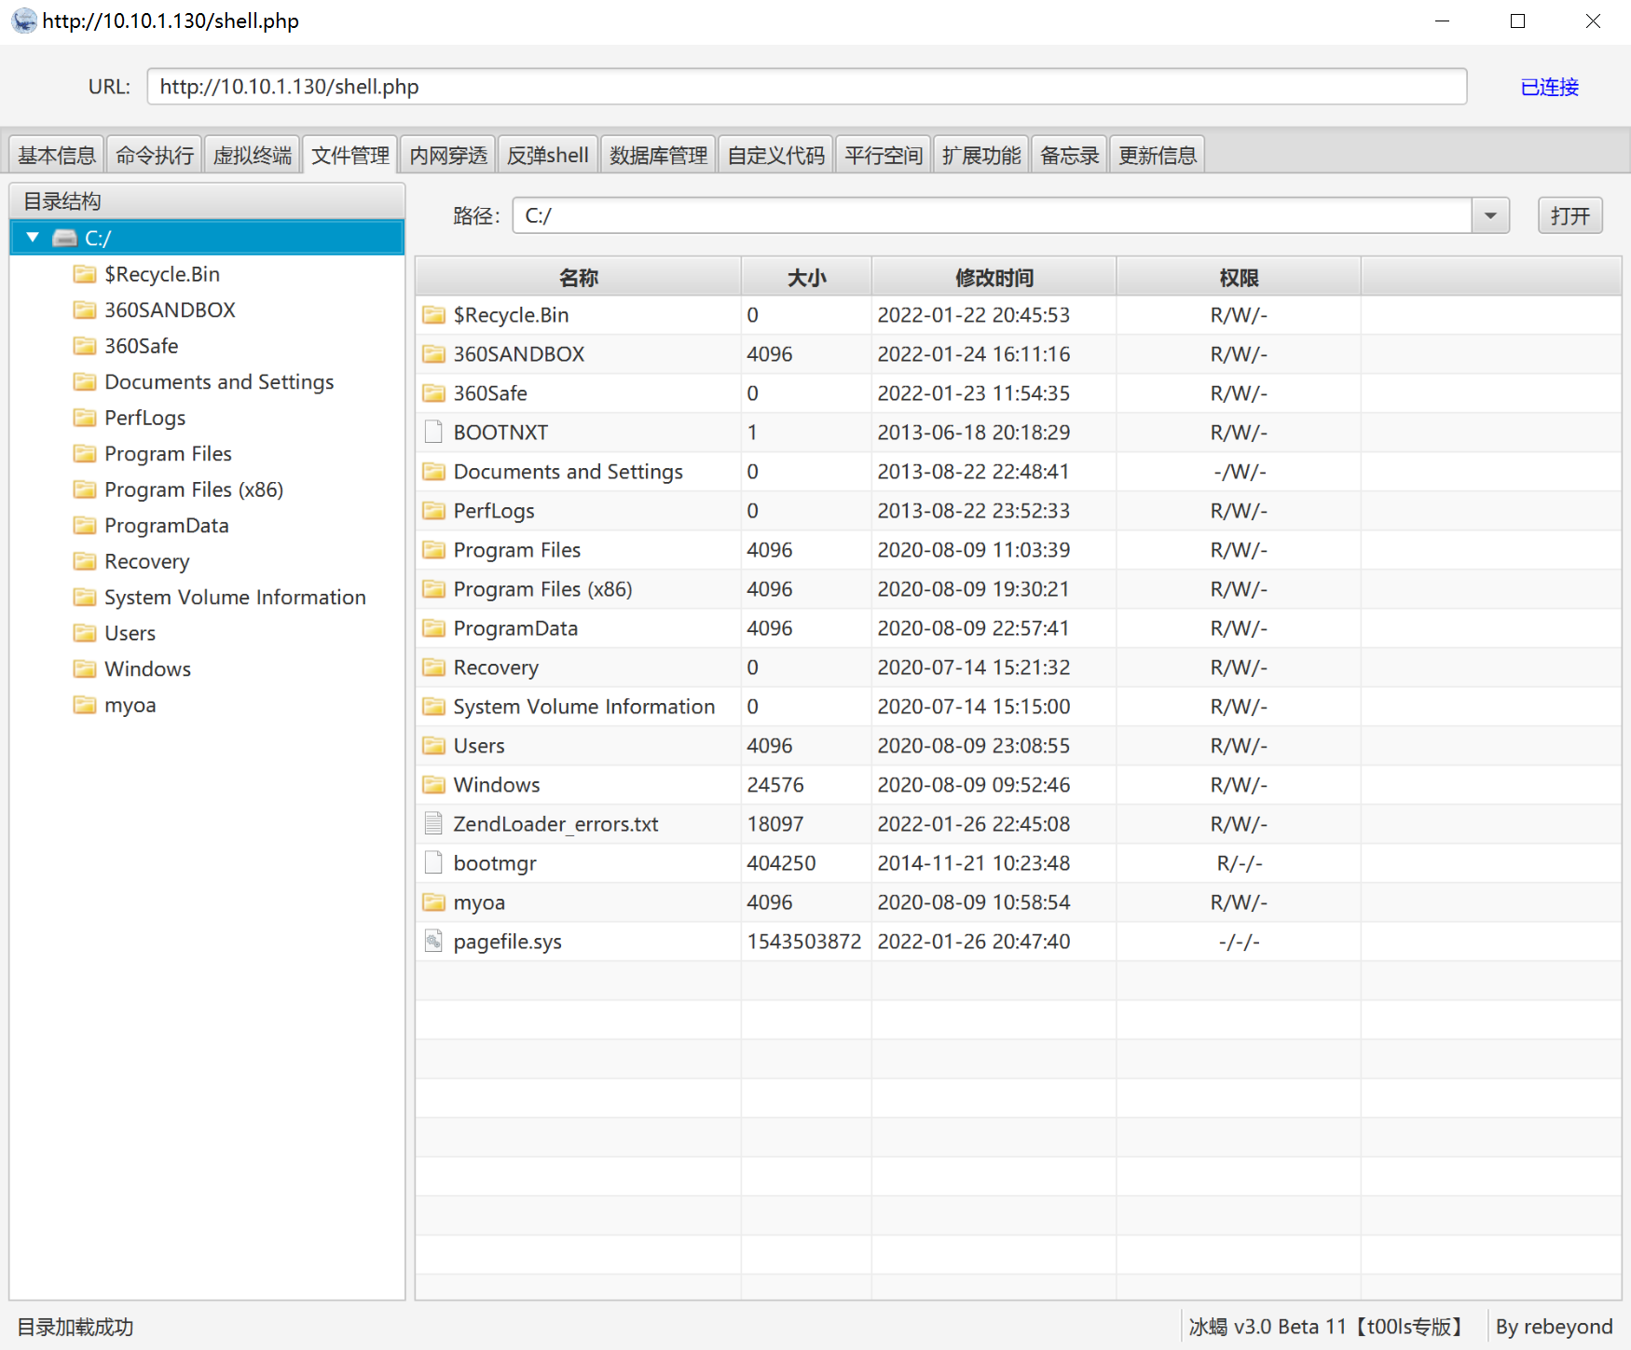This screenshot has height=1350, width=1631.
Task: Click the By rebeyond status label
Action: coord(1555,1327)
